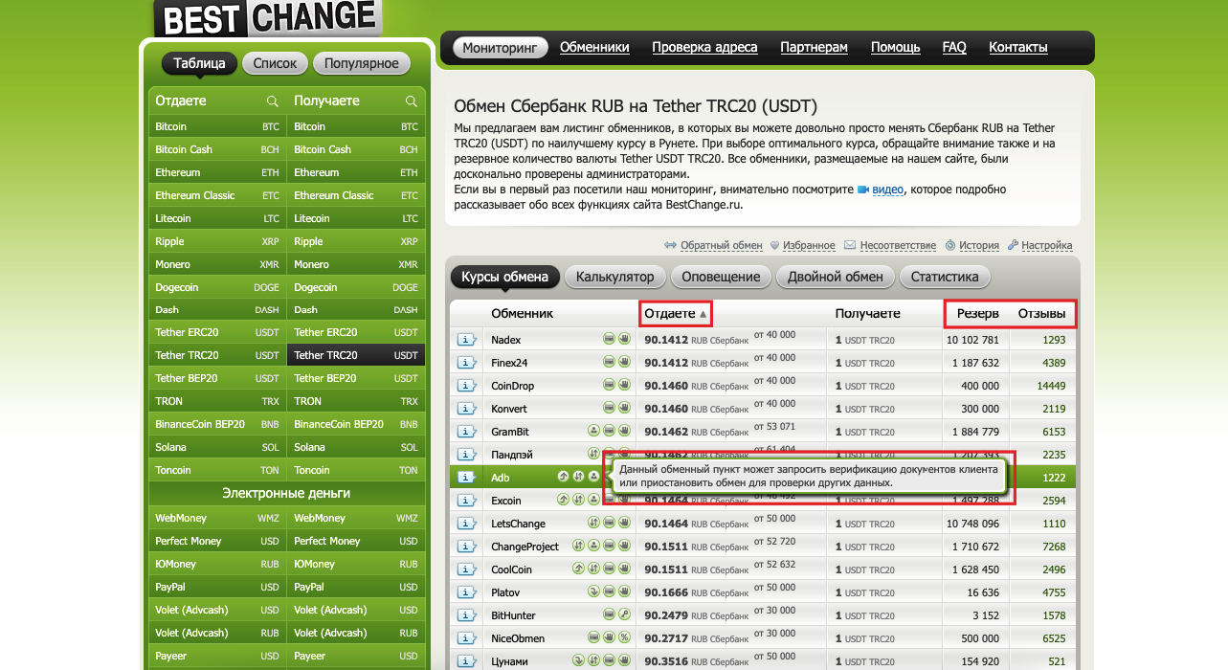
Task: Click the card icon in Konvert row
Action: point(609,409)
